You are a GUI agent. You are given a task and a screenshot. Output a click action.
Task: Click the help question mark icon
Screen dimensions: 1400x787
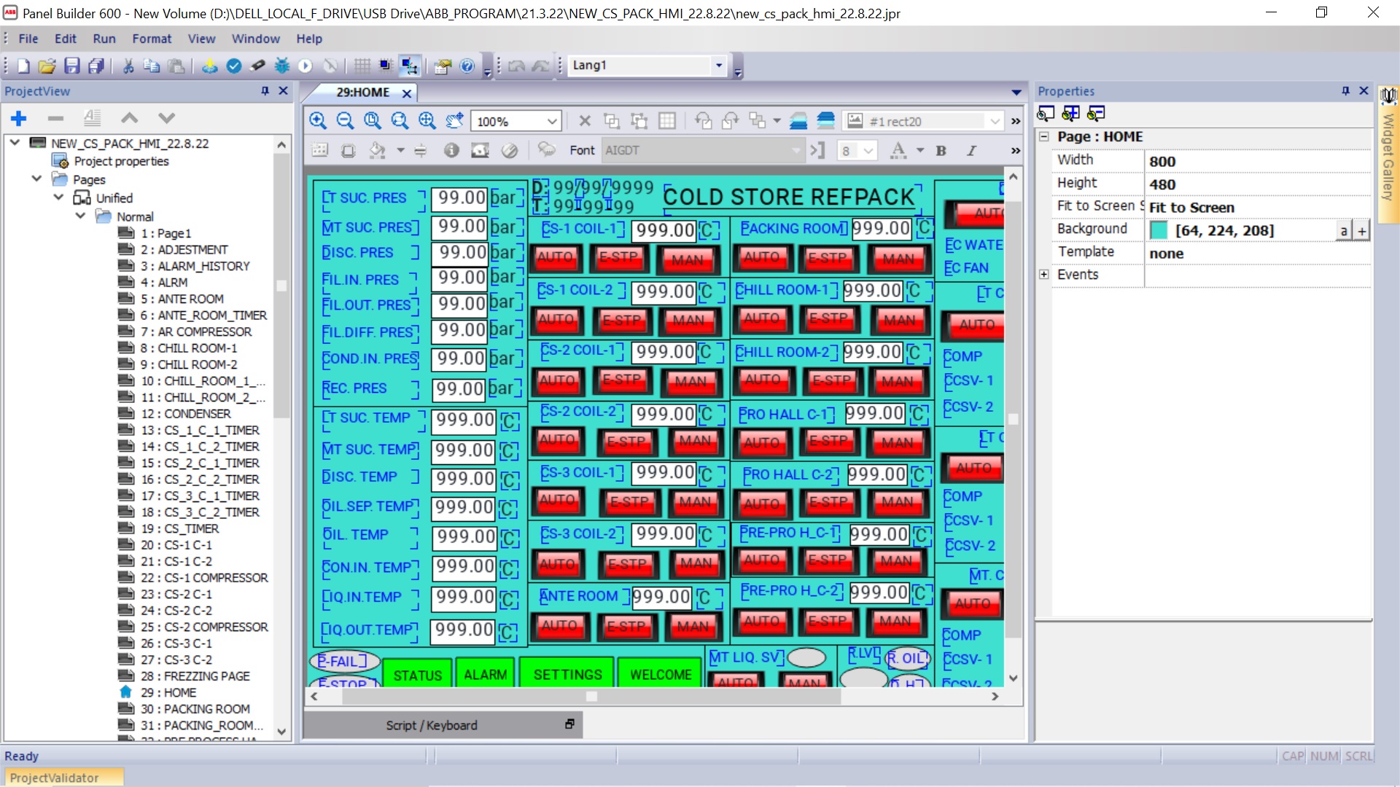point(467,66)
